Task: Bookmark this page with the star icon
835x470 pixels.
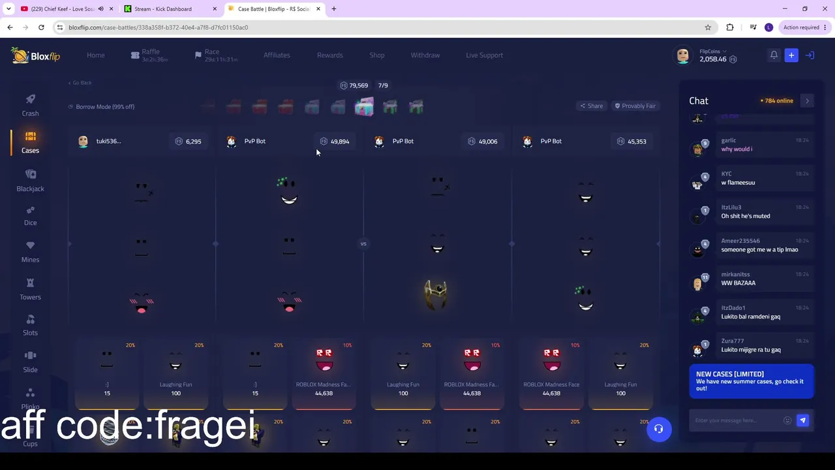Action: click(708, 27)
